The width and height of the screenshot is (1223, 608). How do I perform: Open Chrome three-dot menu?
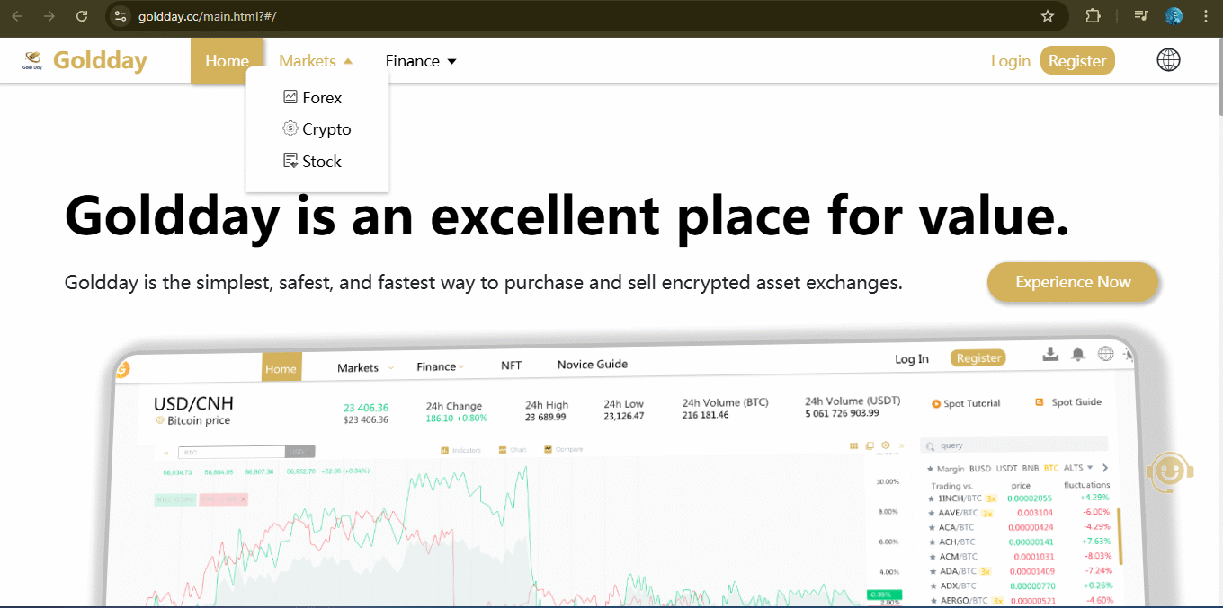pyautogui.click(x=1206, y=16)
